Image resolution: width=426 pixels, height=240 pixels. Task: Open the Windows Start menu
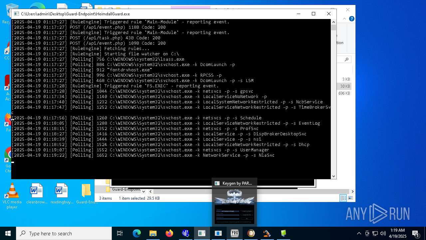[8, 233]
